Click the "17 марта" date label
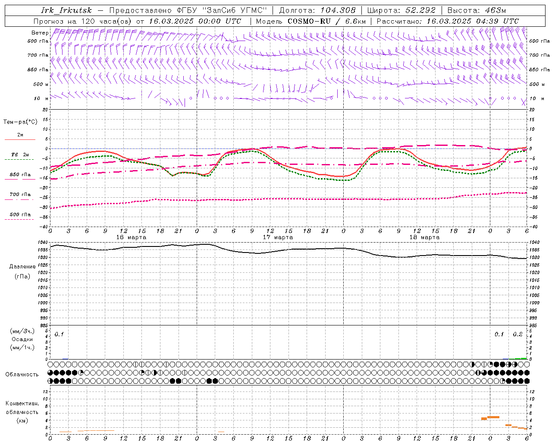 point(278,237)
